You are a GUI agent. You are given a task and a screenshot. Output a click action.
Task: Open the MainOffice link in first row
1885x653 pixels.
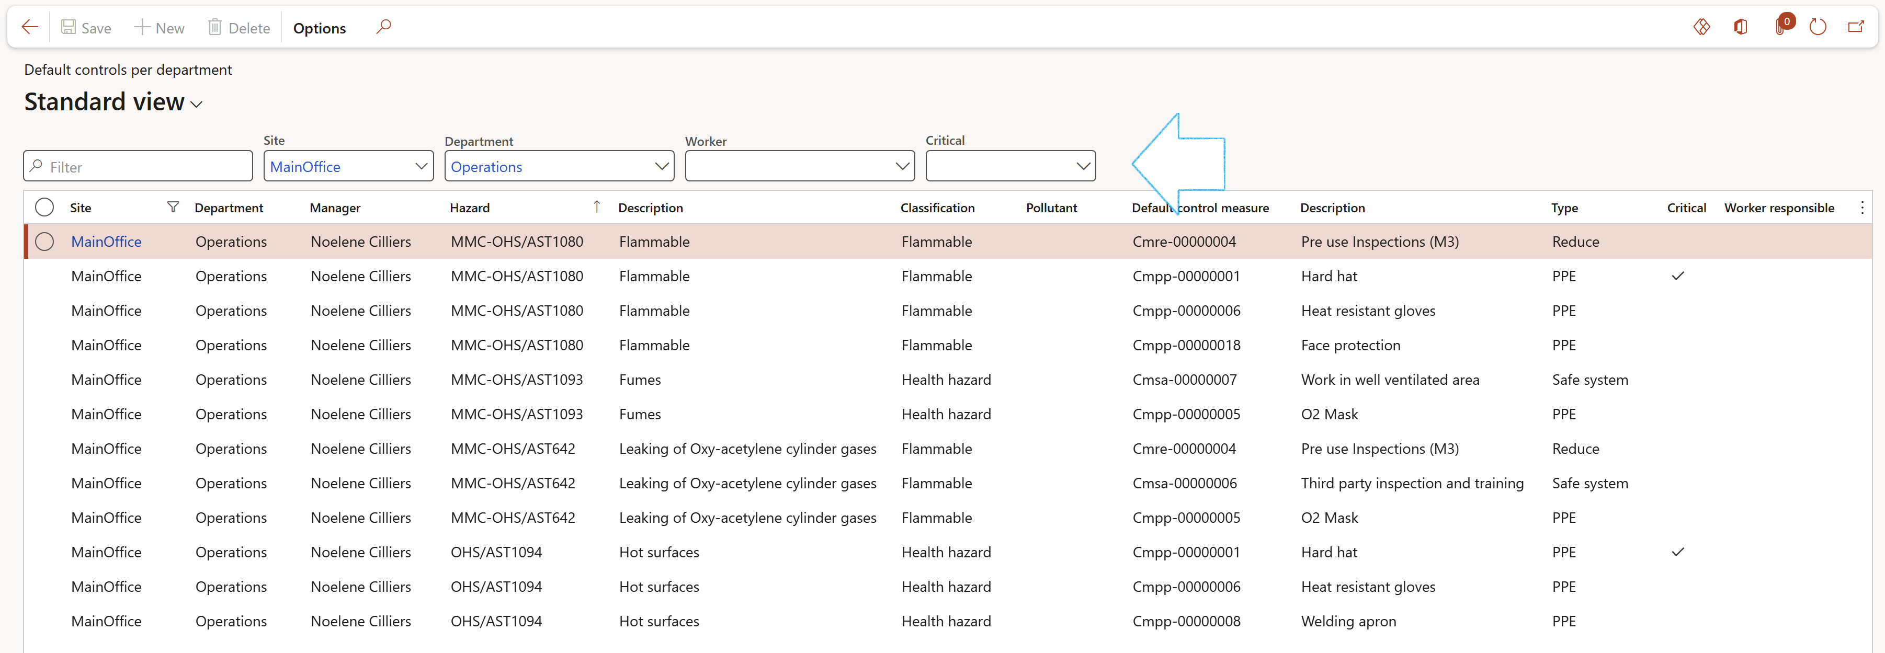coord(106,242)
